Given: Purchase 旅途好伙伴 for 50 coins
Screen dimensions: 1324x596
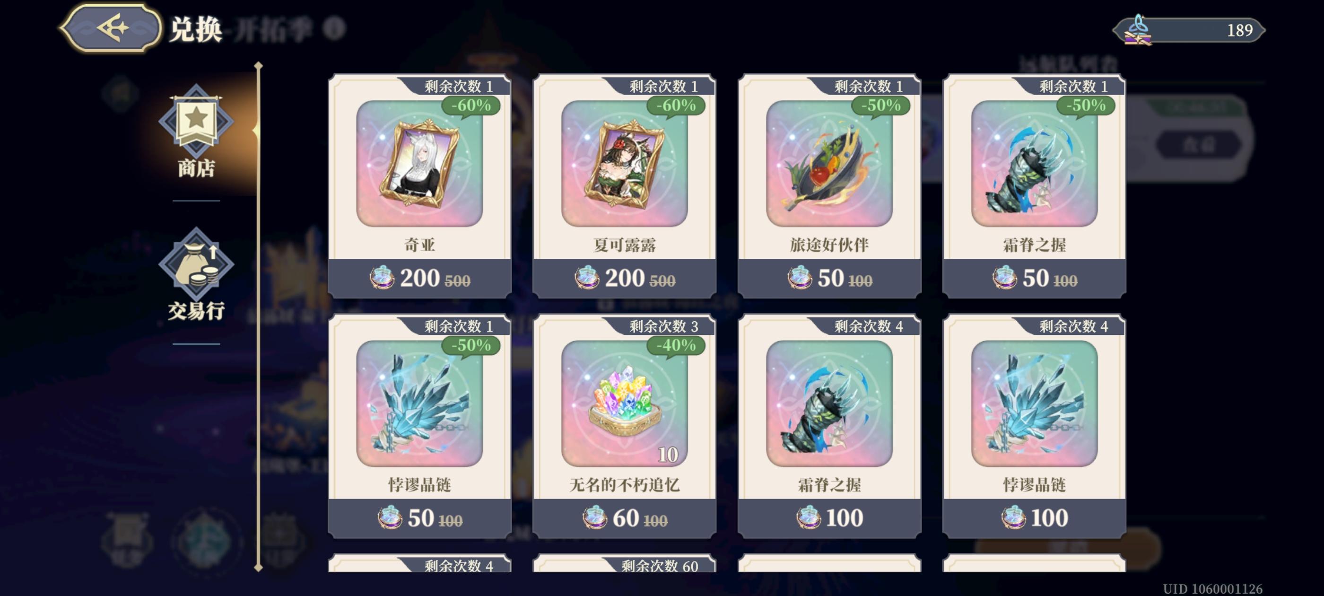Looking at the screenshot, I should (x=829, y=278).
